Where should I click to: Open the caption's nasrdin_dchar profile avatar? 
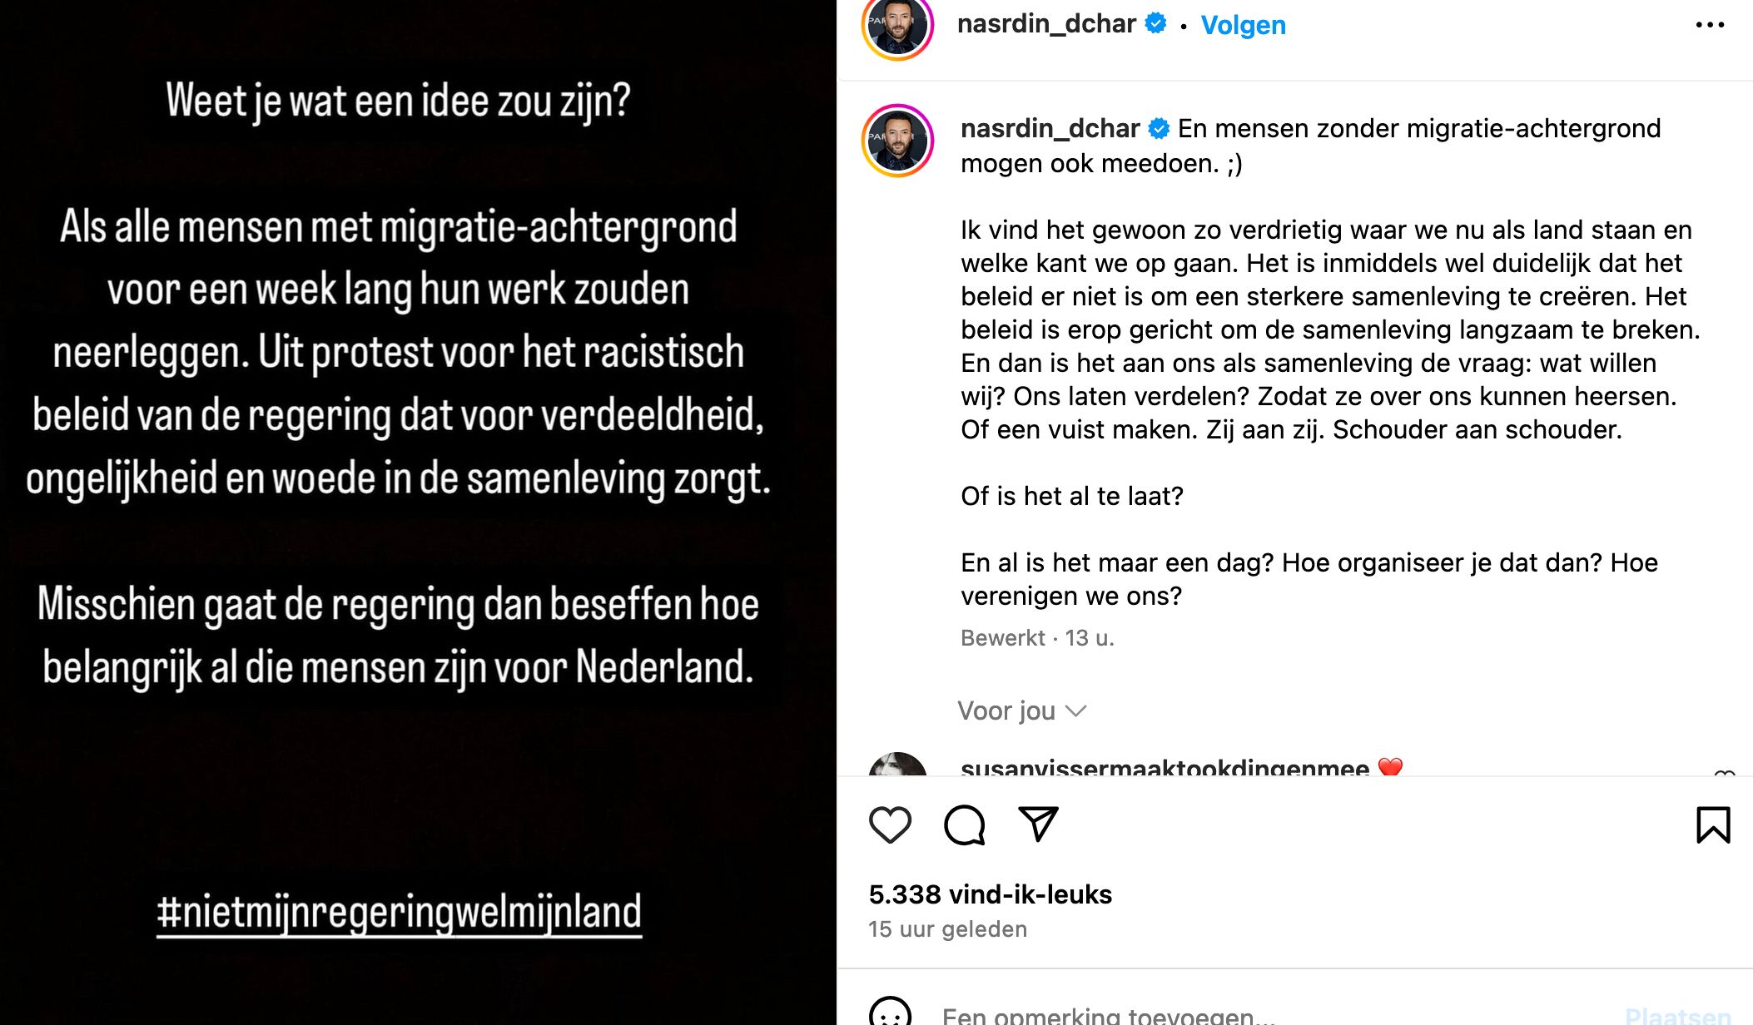click(x=897, y=141)
